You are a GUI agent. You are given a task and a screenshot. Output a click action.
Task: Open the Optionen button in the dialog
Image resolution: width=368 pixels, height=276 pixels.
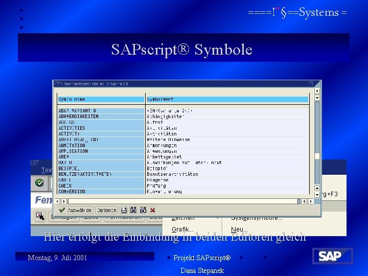coord(107,210)
